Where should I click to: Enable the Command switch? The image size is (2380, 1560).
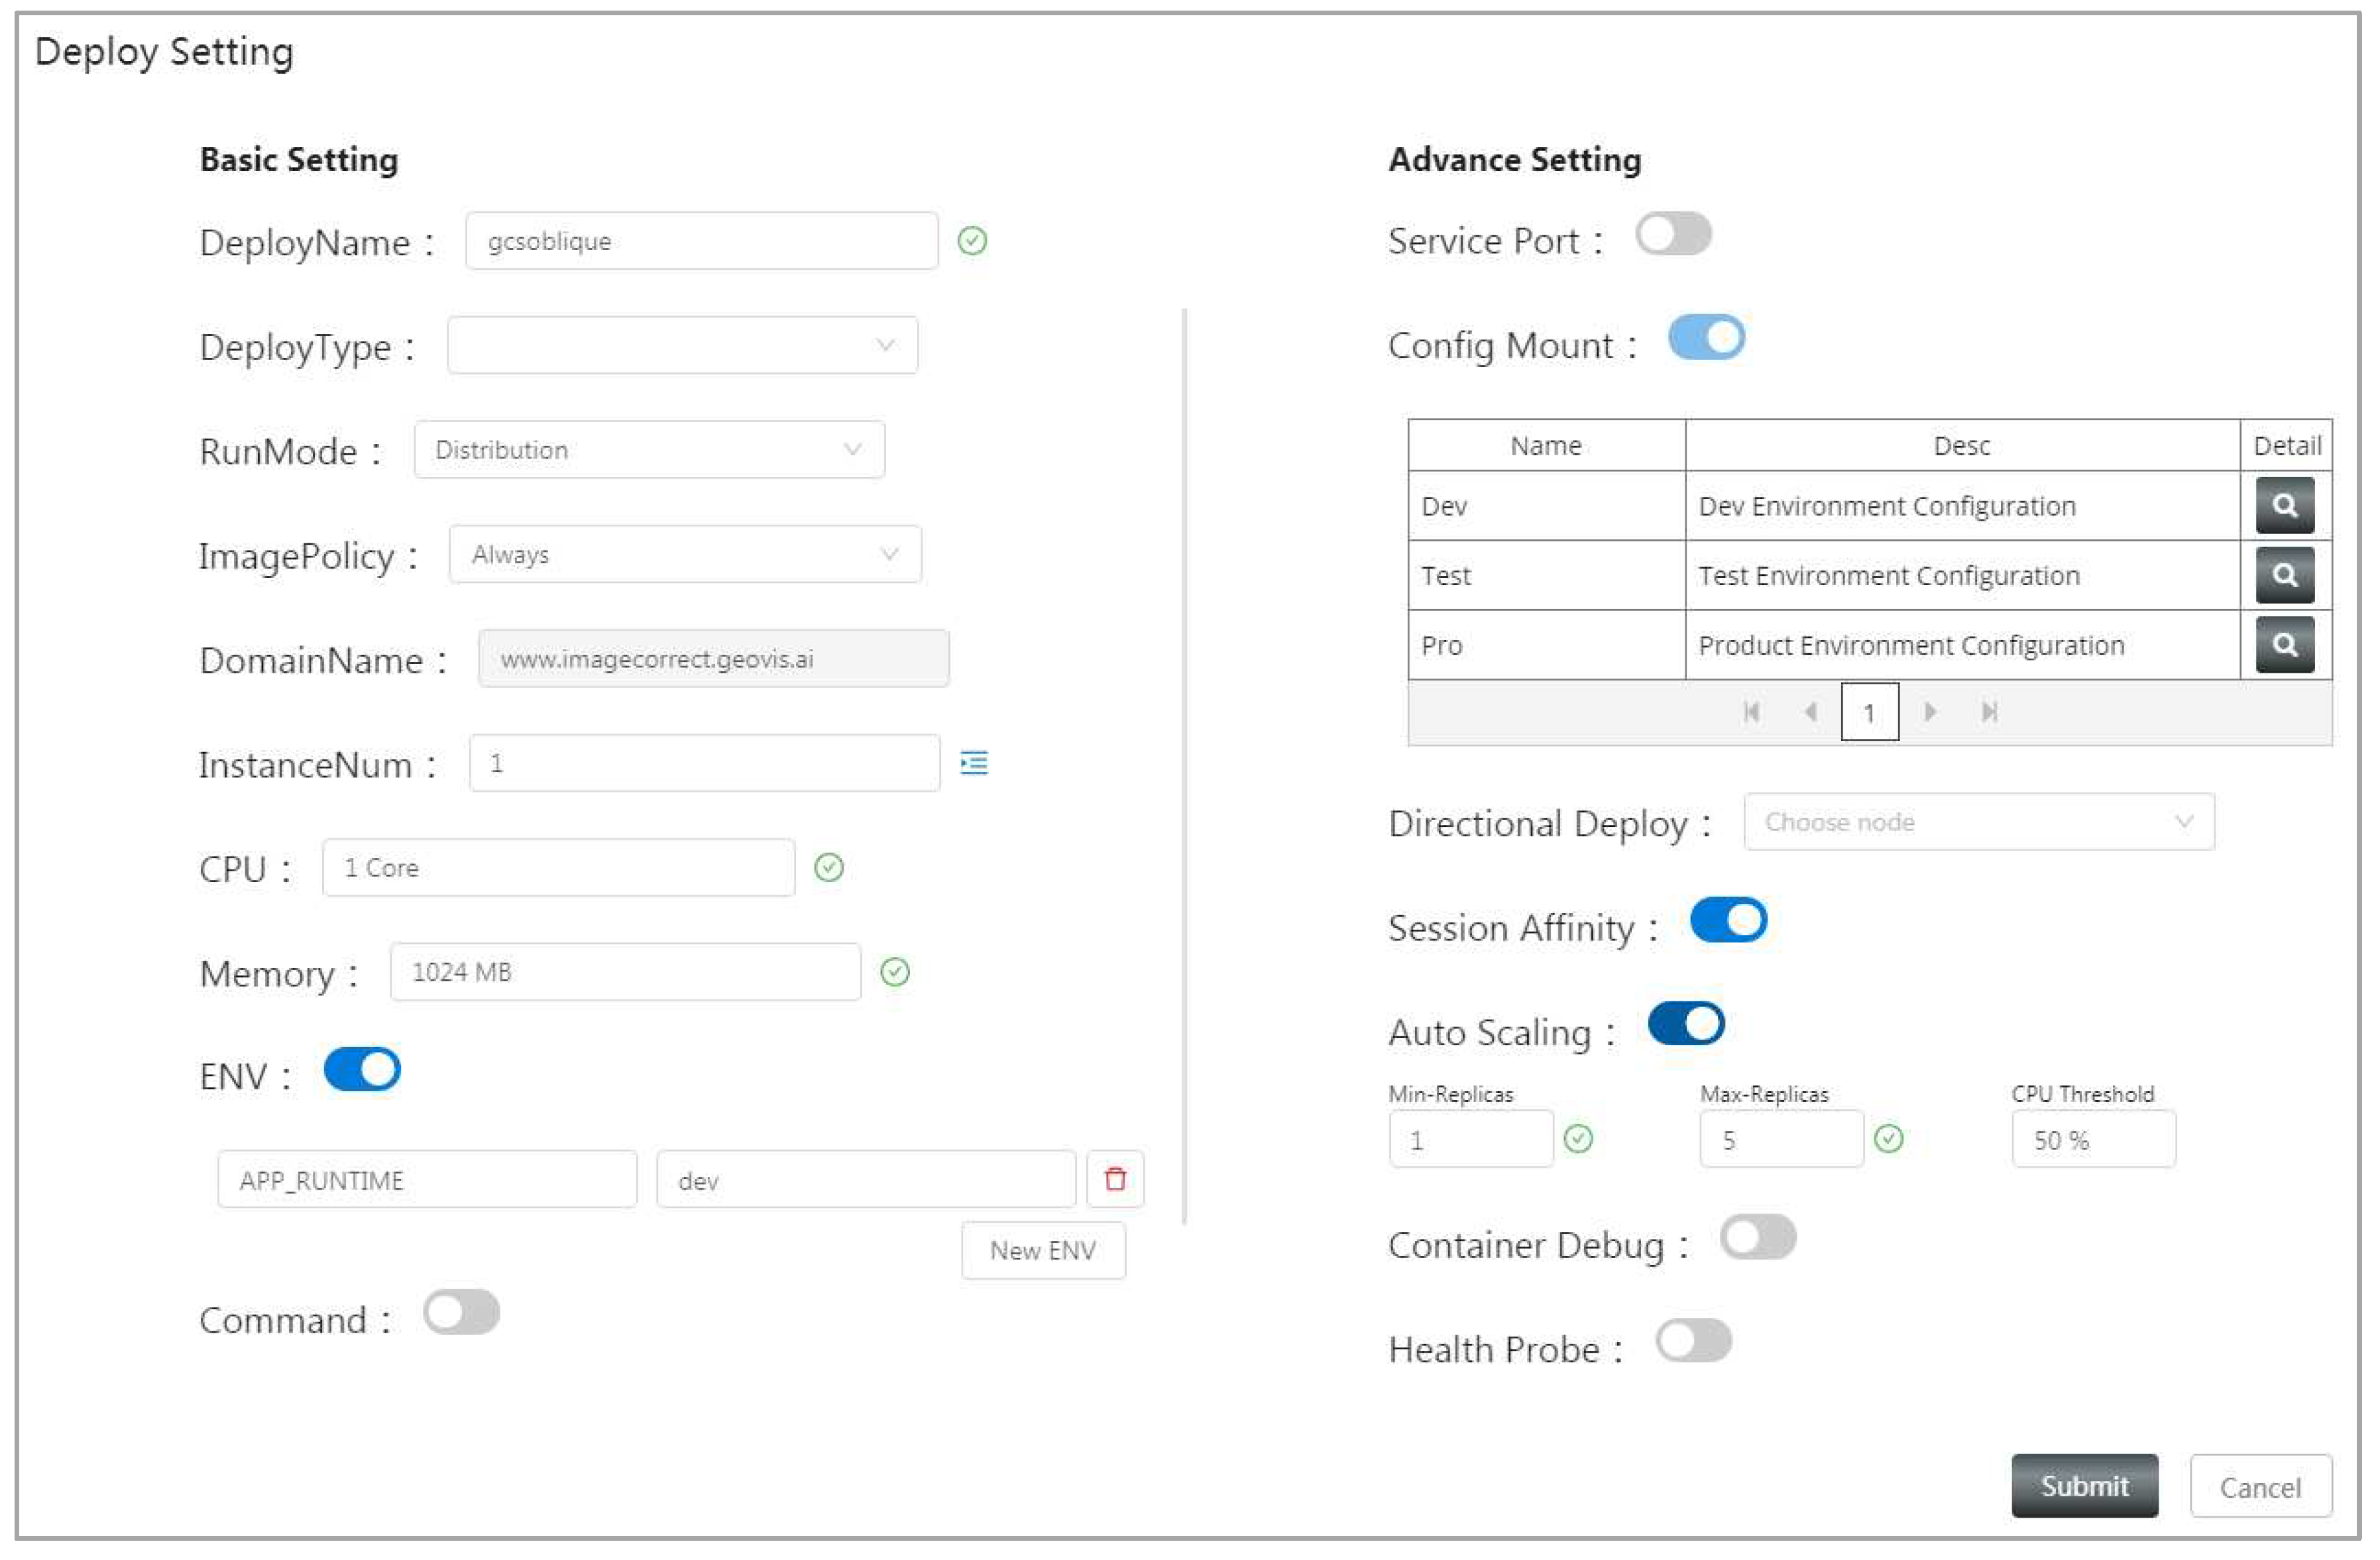click(x=461, y=1313)
